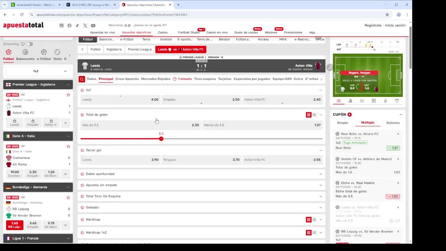The width and height of the screenshot is (446, 251).
Task: Expand the Doble oportunidad market
Action: tap(321, 174)
